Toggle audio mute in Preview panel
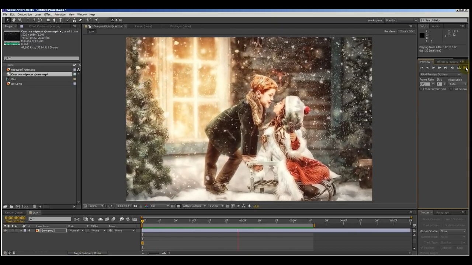Image resolution: width=472 pixels, height=265 pixels. tap(452, 68)
